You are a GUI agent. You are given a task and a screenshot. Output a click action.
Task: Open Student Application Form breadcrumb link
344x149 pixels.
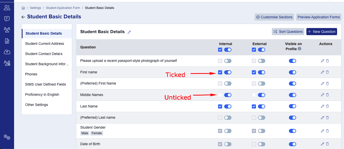click(63, 8)
